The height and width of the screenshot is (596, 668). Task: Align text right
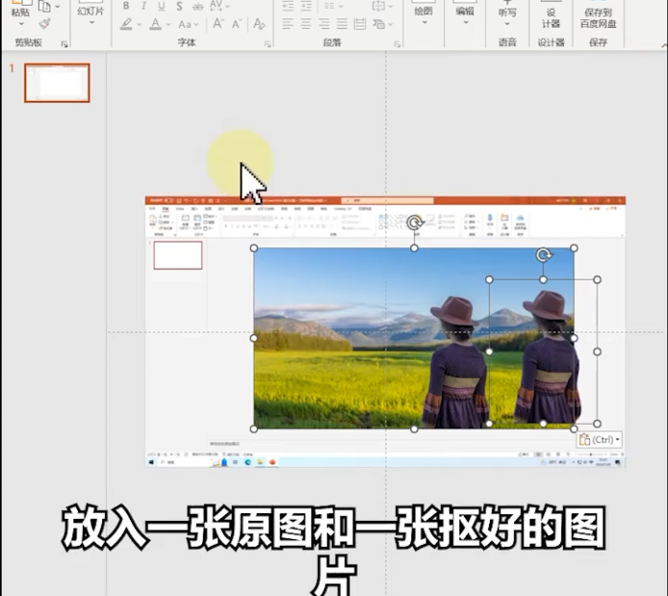323,24
